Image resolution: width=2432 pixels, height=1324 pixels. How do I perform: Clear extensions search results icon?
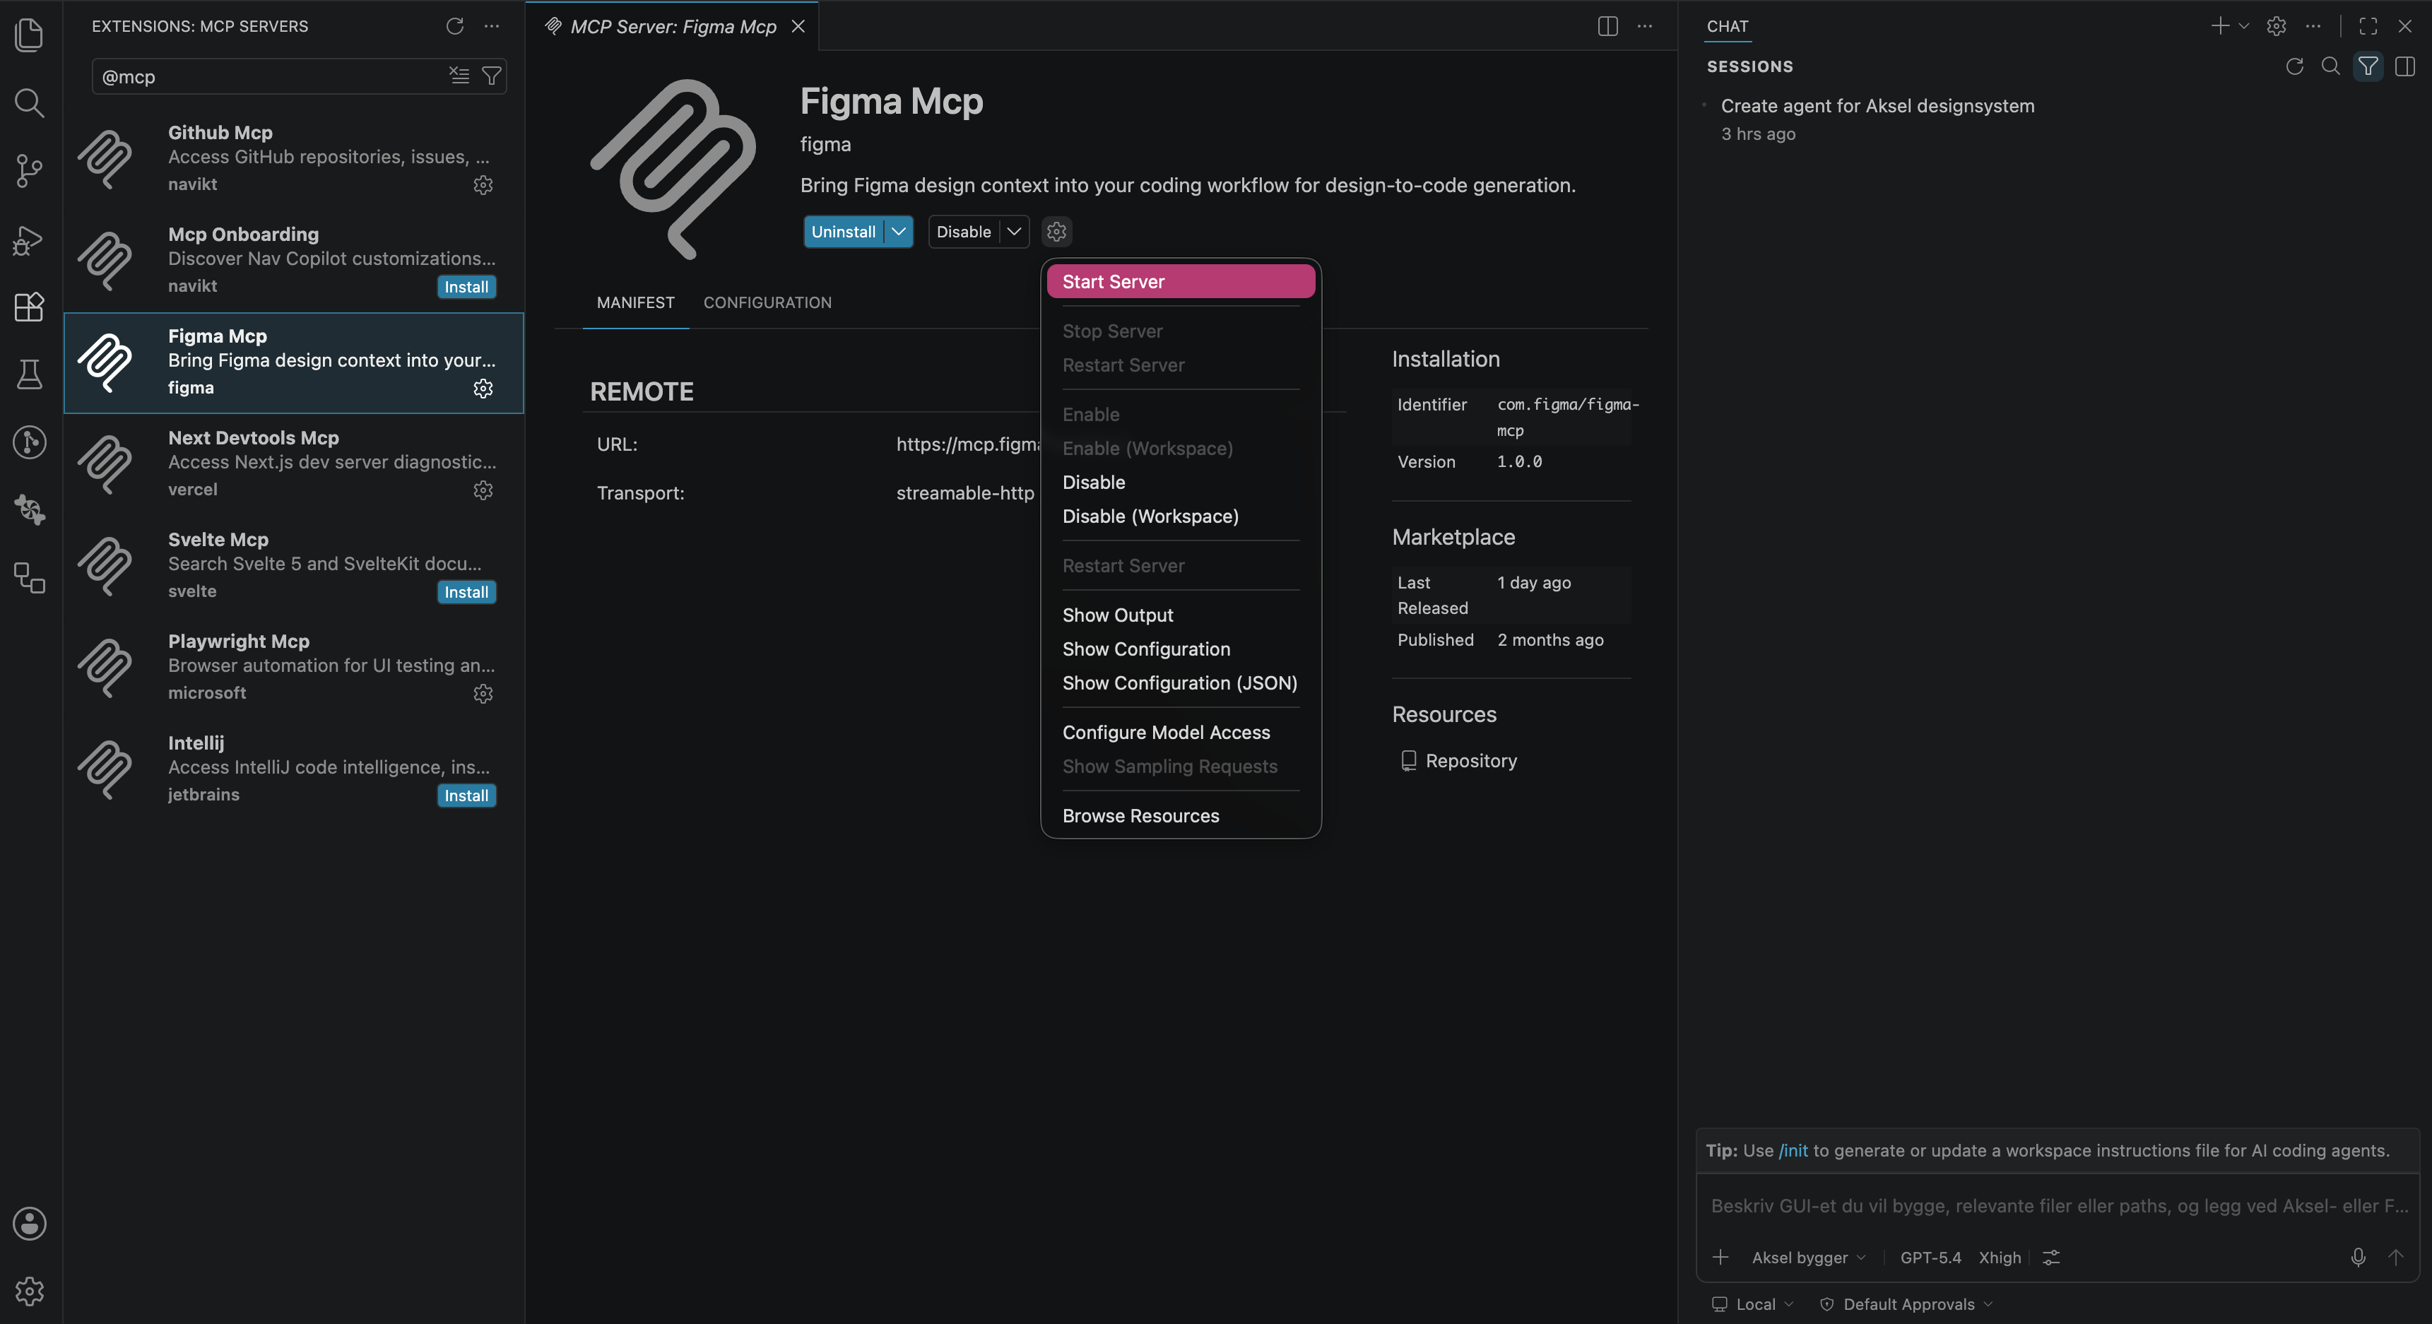coord(459,76)
